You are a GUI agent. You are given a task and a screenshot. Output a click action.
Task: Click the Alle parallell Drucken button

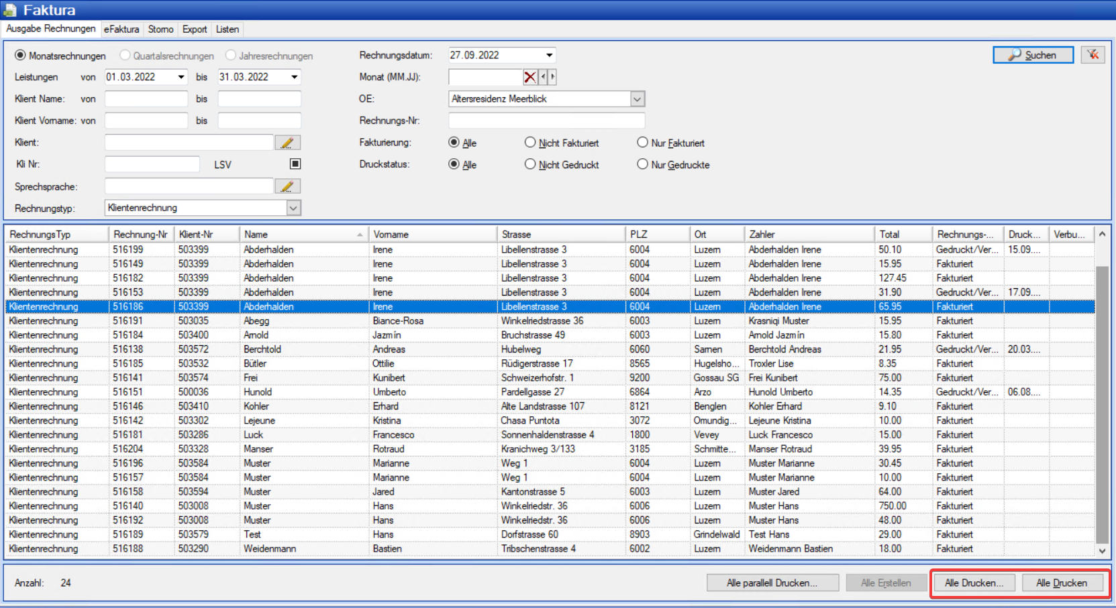772,583
